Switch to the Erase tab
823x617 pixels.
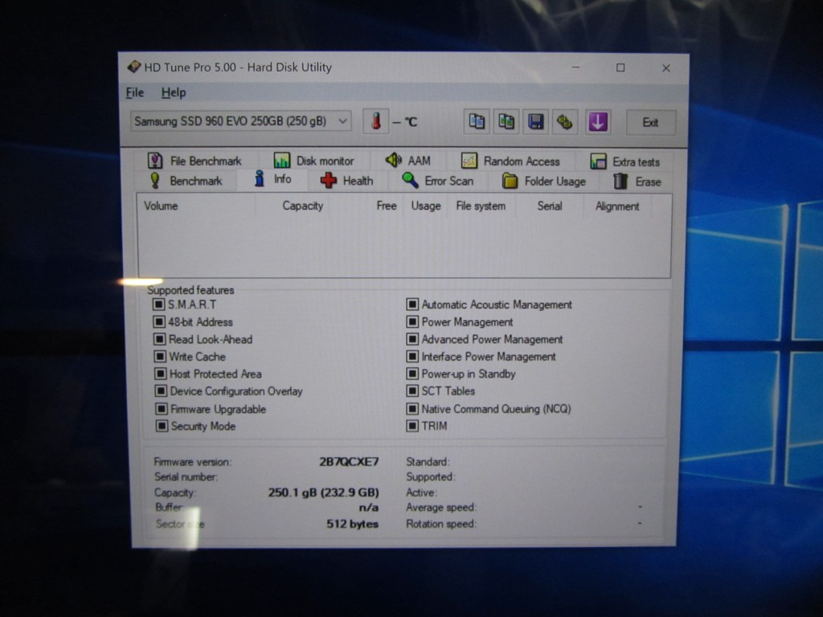[x=637, y=182]
